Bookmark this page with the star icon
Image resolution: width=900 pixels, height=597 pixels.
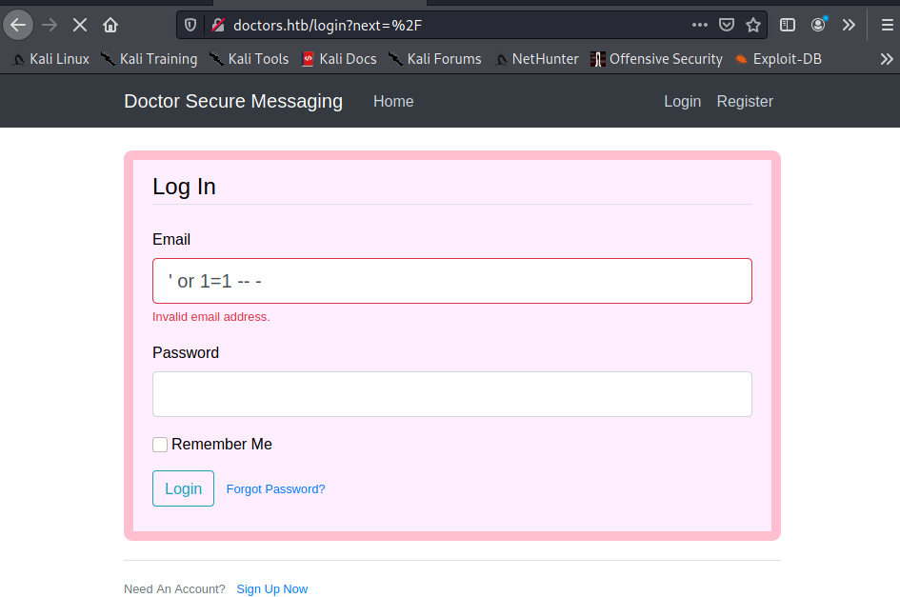coord(753,26)
